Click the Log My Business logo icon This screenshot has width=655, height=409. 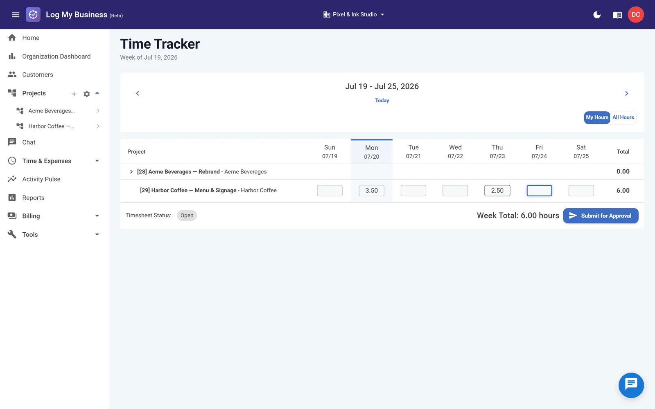(x=33, y=15)
